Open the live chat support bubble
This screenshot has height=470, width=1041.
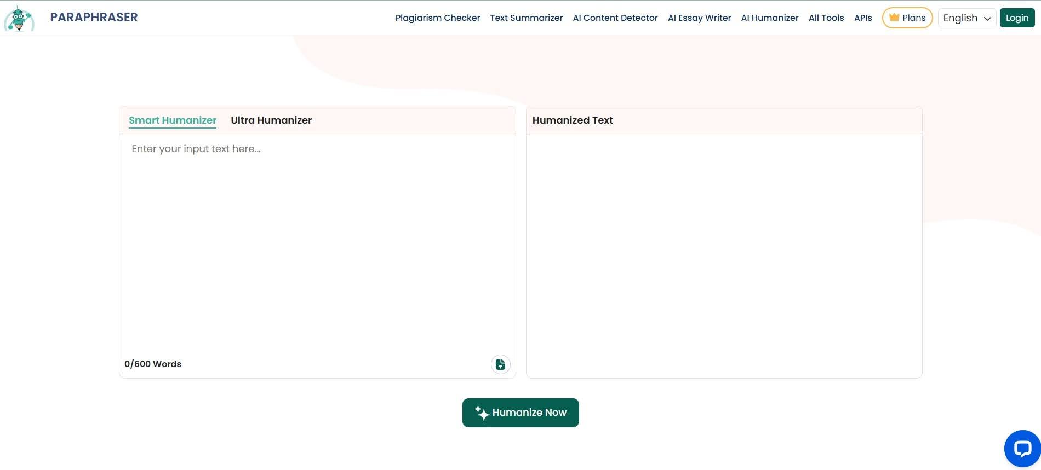click(x=1022, y=449)
